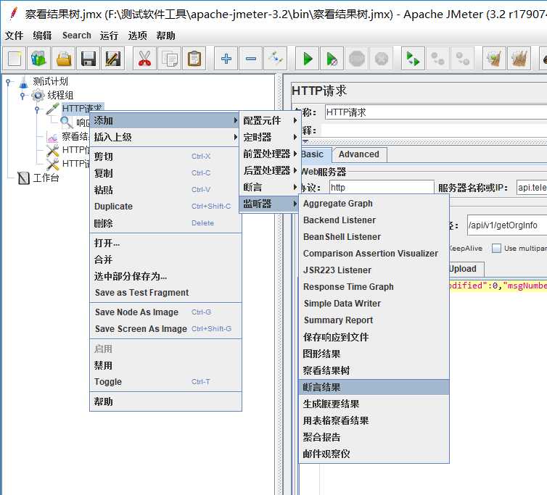
Task: Choose Save as Test Fragment
Action: (165, 293)
